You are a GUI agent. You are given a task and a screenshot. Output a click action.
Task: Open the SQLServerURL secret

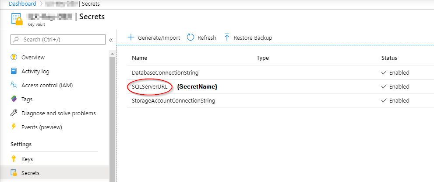click(149, 86)
